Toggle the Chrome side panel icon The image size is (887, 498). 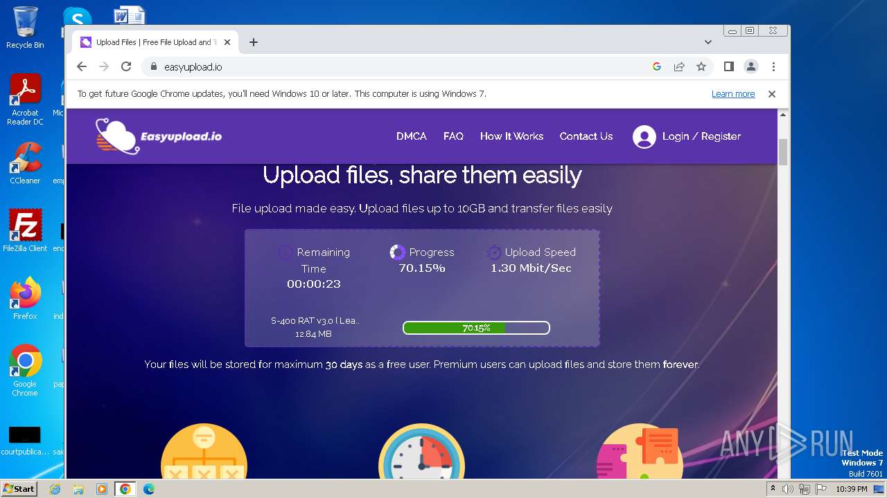coord(728,66)
